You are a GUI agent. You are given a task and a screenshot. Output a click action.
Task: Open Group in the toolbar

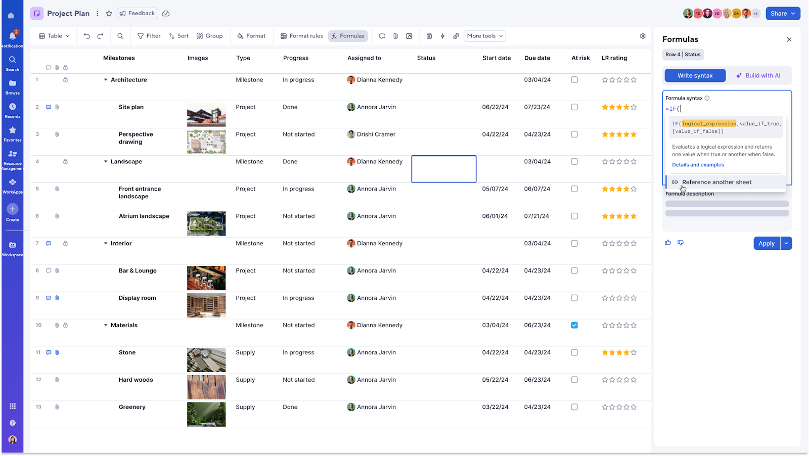pyautogui.click(x=209, y=36)
